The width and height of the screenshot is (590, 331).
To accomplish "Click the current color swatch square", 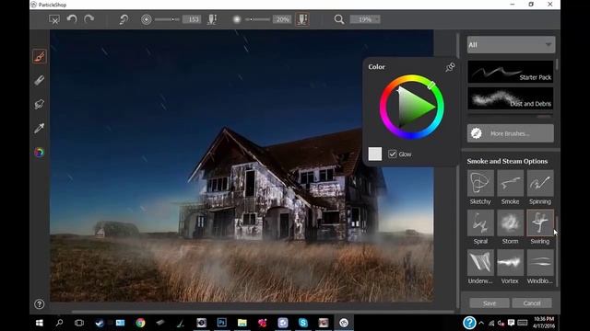I will pos(375,154).
